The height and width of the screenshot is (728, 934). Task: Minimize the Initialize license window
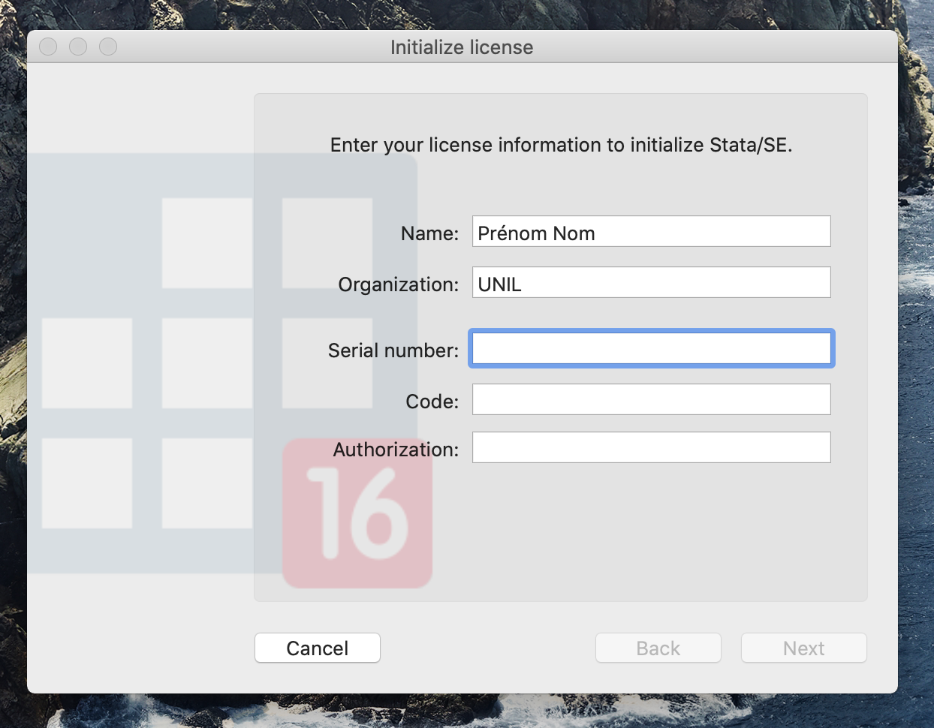point(78,47)
